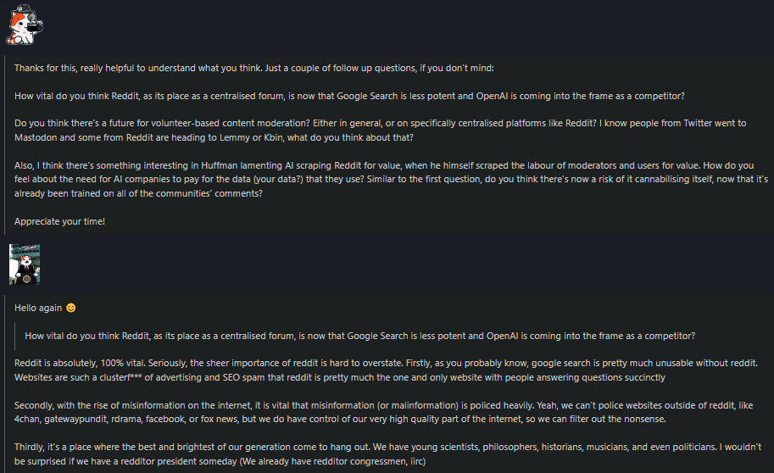Click the smiley emoji after Hello again
The width and height of the screenshot is (774, 473).
point(71,308)
